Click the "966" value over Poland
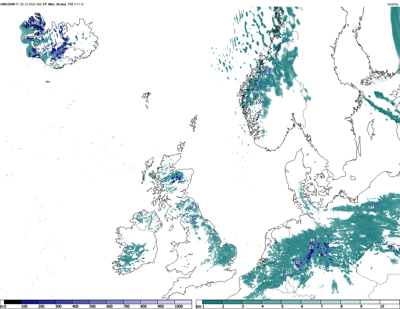Screen dimensions: 400x309 point(387,212)
